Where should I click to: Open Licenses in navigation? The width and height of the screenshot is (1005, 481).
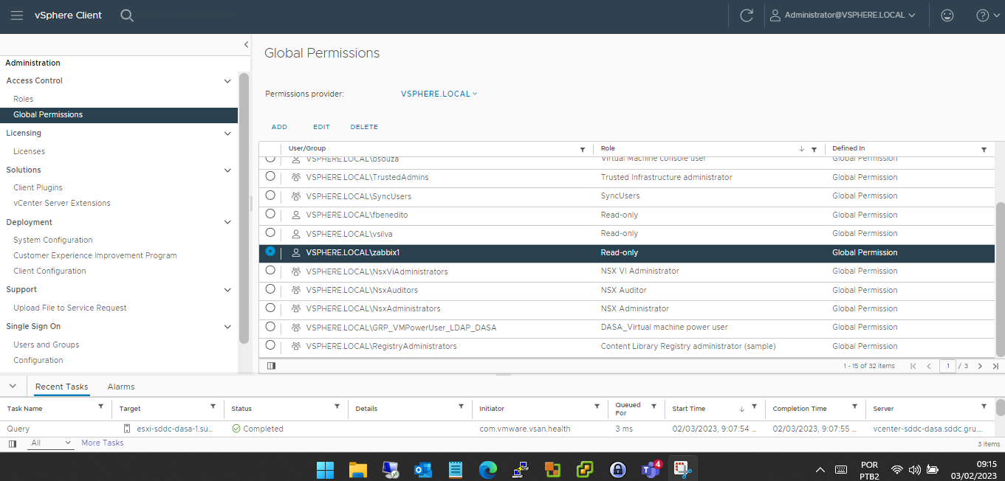pos(30,151)
